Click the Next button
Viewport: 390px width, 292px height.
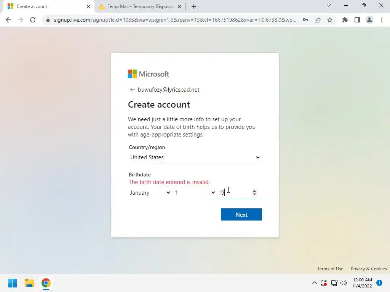[241, 214]
